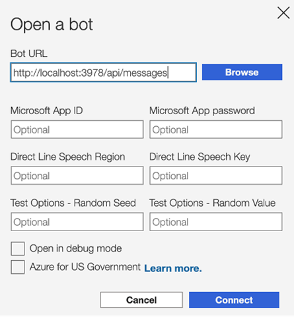Focus the Direct Line Speech Key input

[216, 176]
